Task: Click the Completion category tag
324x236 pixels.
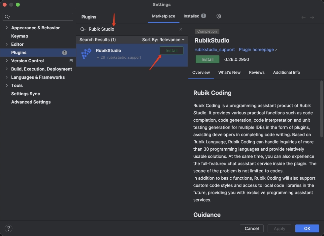Action: pos(207,31)
